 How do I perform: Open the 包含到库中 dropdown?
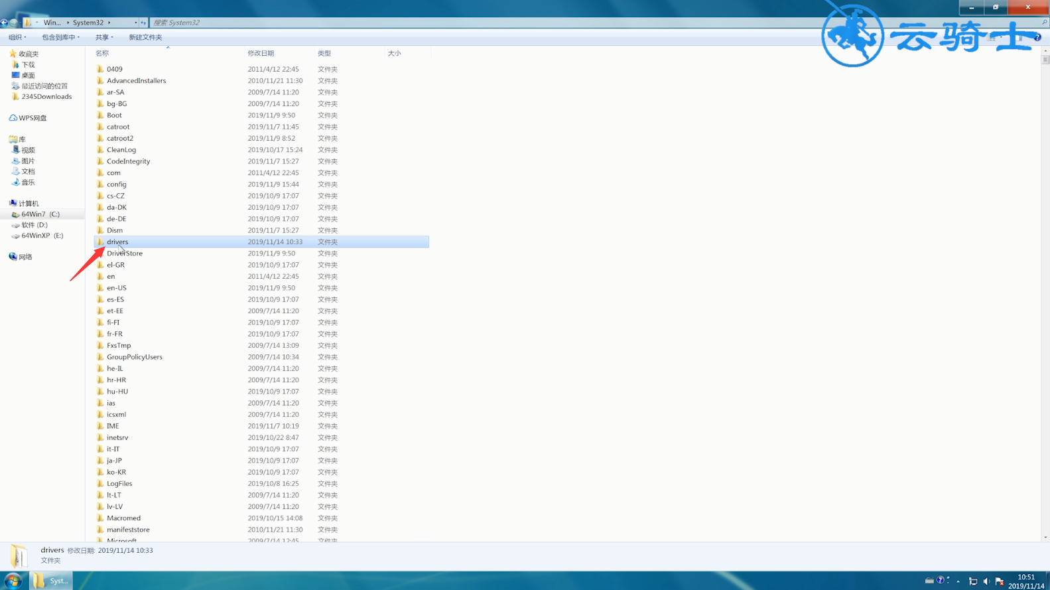(x=60, y=37)
